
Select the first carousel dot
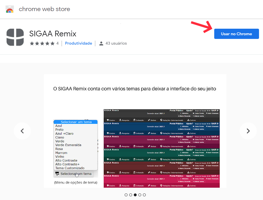click(126, 195)
